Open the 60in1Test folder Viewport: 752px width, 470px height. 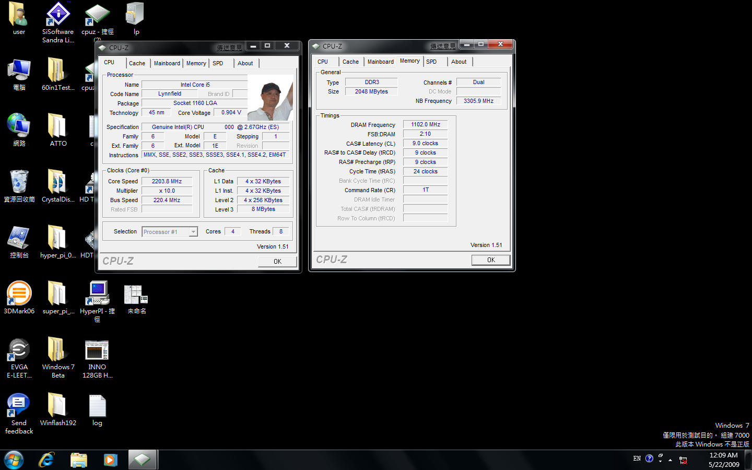coord(58,74)
